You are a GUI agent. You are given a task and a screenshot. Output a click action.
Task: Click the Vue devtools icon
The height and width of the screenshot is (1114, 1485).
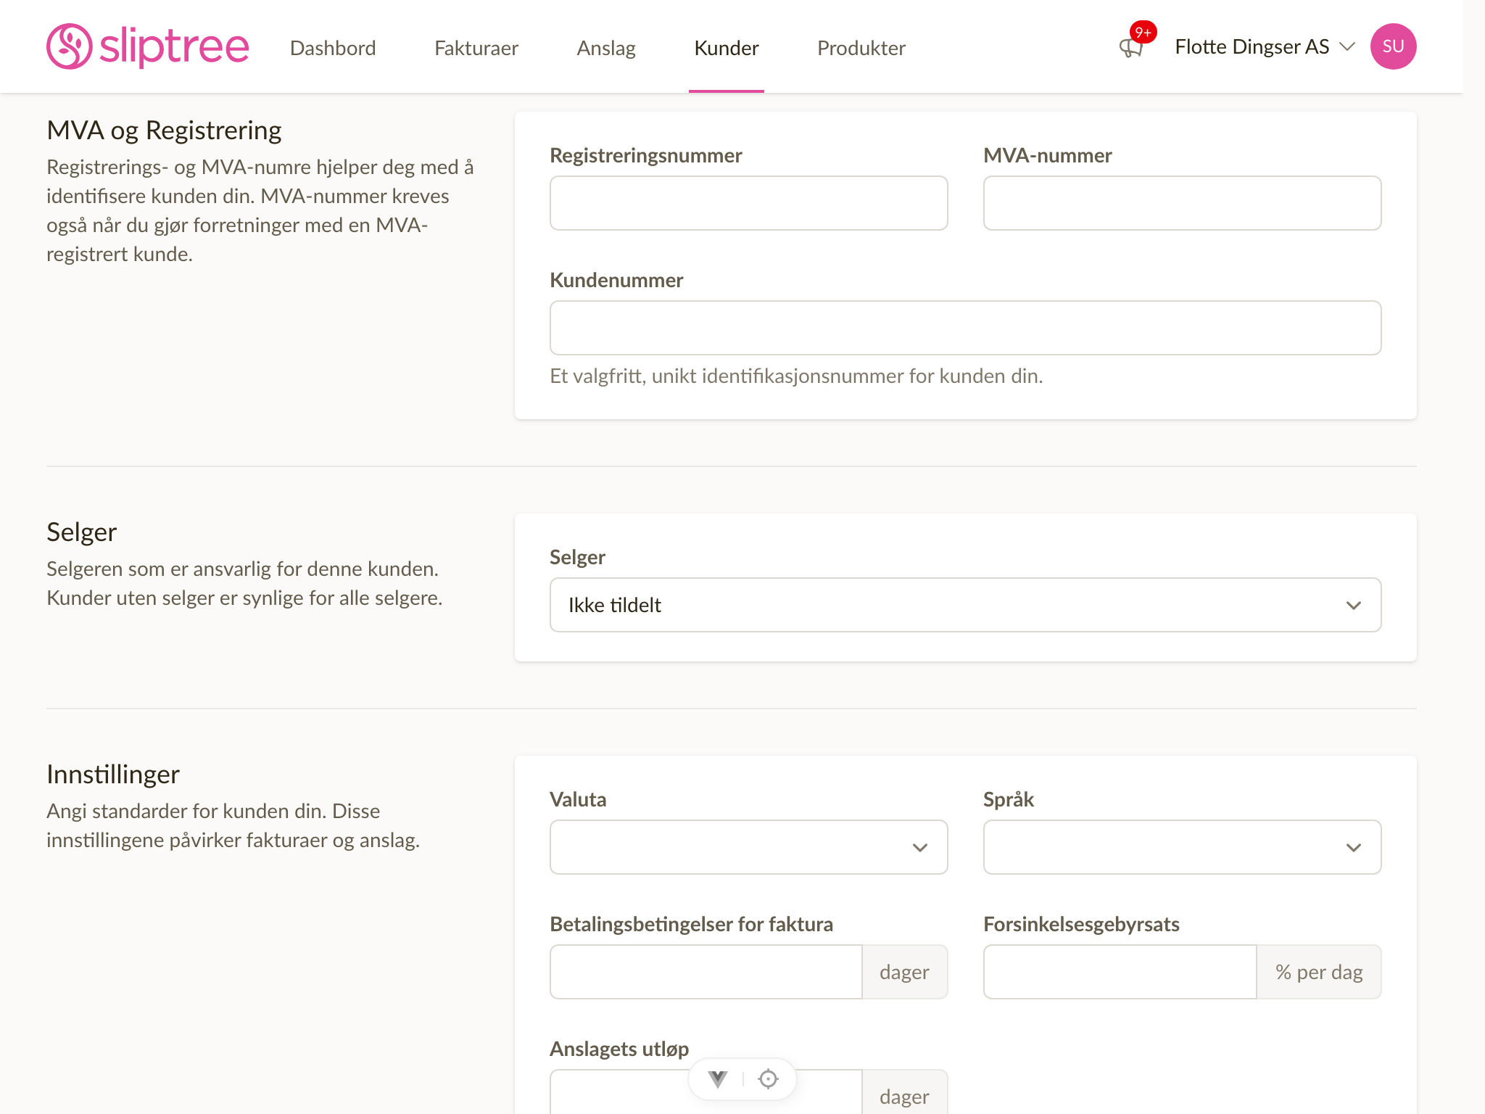(x=718, y=1079)
